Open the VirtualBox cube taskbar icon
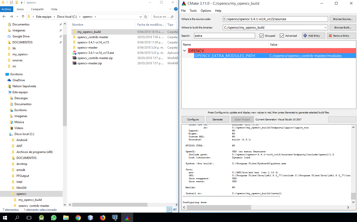357x222 pixels. click(x=90, y=218)
